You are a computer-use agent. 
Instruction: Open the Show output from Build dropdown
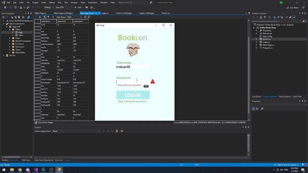[76, 131]
